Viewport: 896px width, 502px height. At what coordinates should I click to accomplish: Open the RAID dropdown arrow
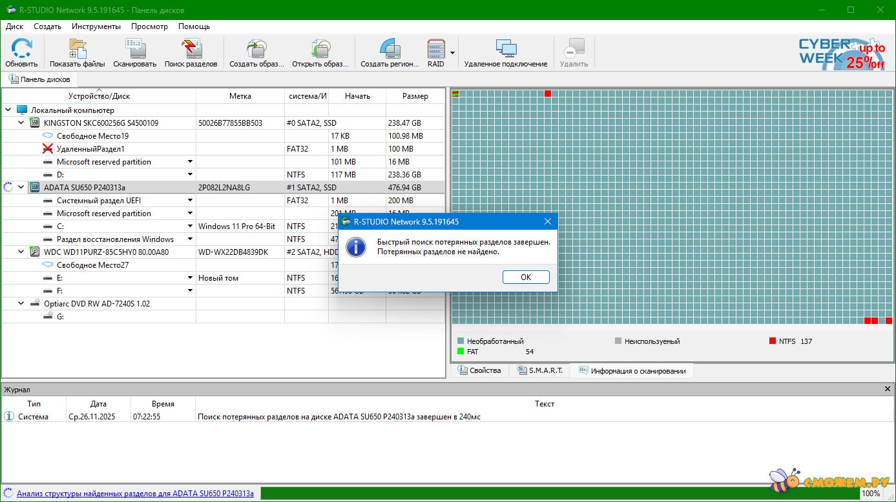click(453, 53)
